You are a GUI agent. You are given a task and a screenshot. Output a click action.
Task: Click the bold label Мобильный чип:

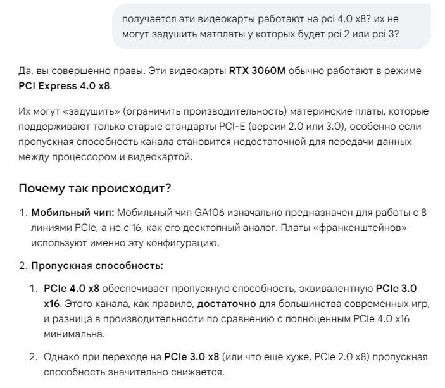[73, 212]
